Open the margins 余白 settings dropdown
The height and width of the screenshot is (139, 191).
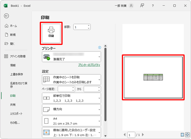click(71, 133)
